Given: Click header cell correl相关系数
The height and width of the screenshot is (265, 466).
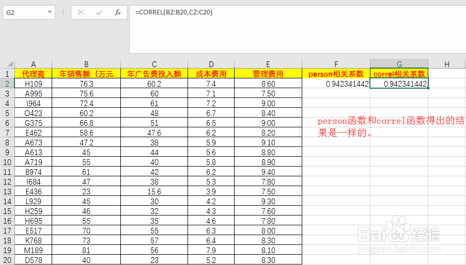Looking at the screenshot, I should (x=399, y=74).
